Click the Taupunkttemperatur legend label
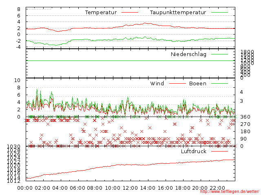 click(178, 13)
